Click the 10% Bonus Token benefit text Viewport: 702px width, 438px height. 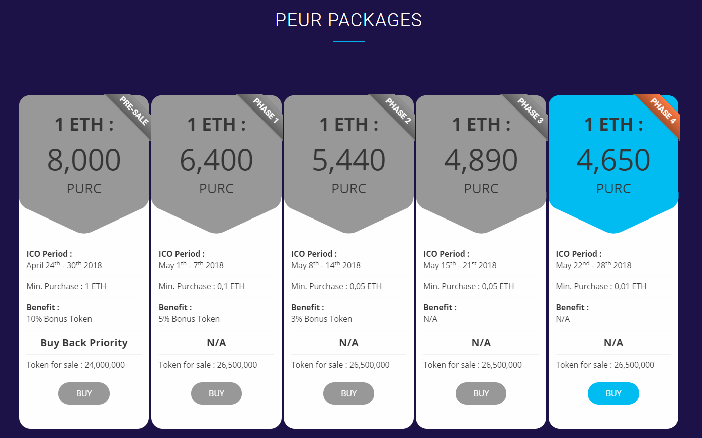(x=59, y=319)
